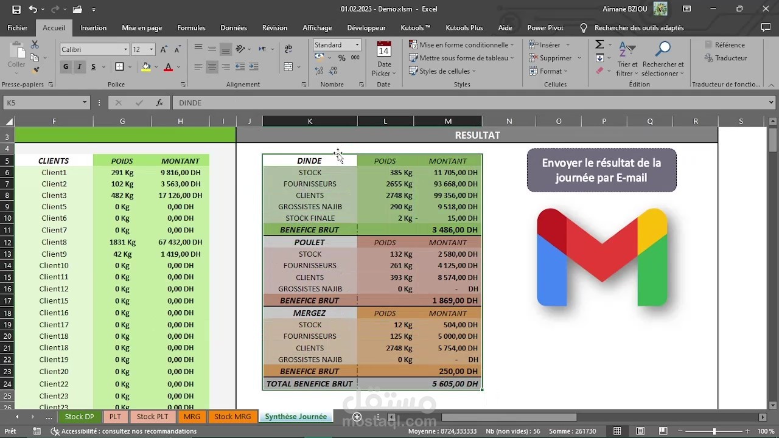Click Accessibilité recommendations in status bar
This screenshot has width=779, height=438.
[124, 431]
